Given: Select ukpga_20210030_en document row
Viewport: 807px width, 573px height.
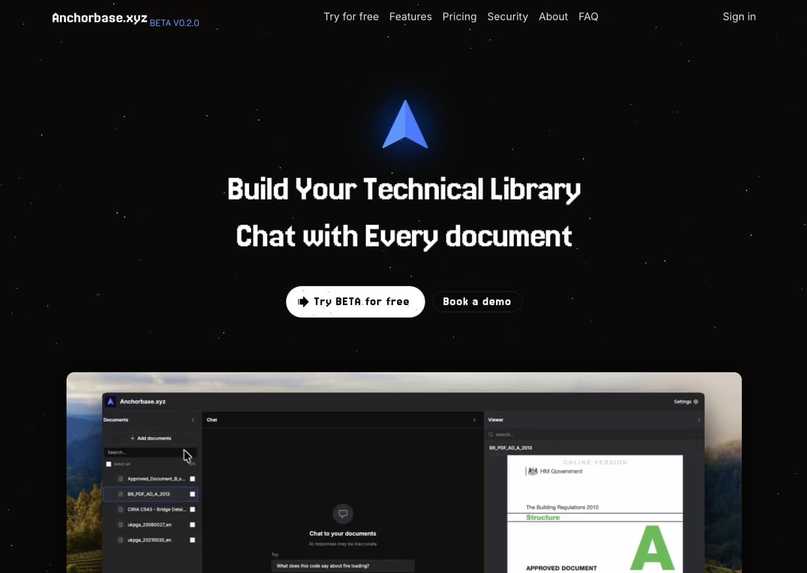Looking at the screenshot, I should [x=151, y=540].
